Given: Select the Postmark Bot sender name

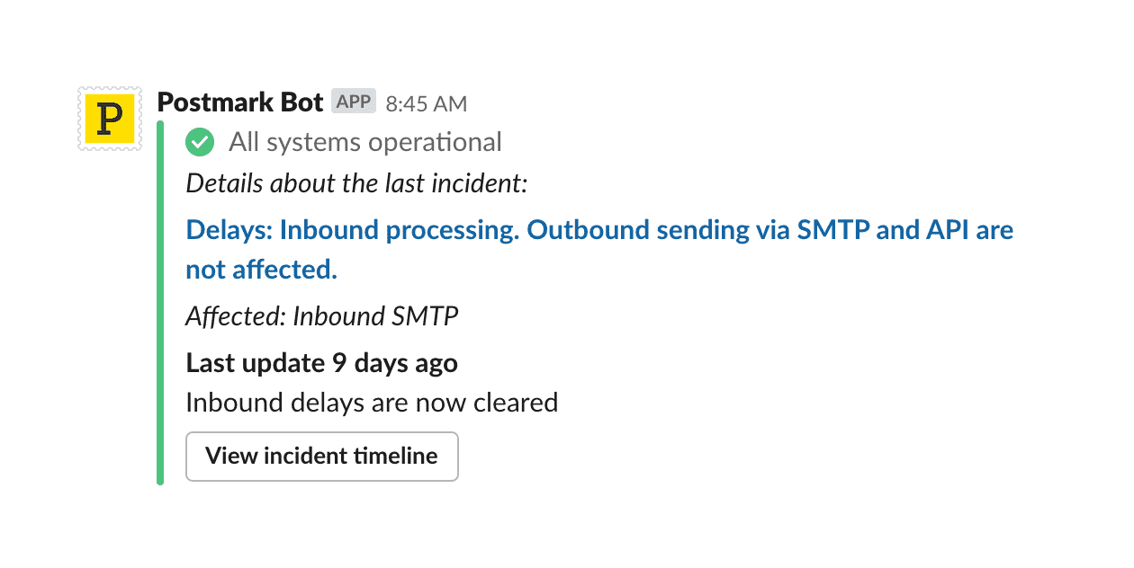Looking at the screenshot, I should point(240,102).
